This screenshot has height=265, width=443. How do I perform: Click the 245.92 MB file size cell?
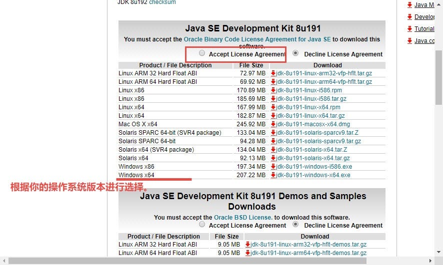251,124
